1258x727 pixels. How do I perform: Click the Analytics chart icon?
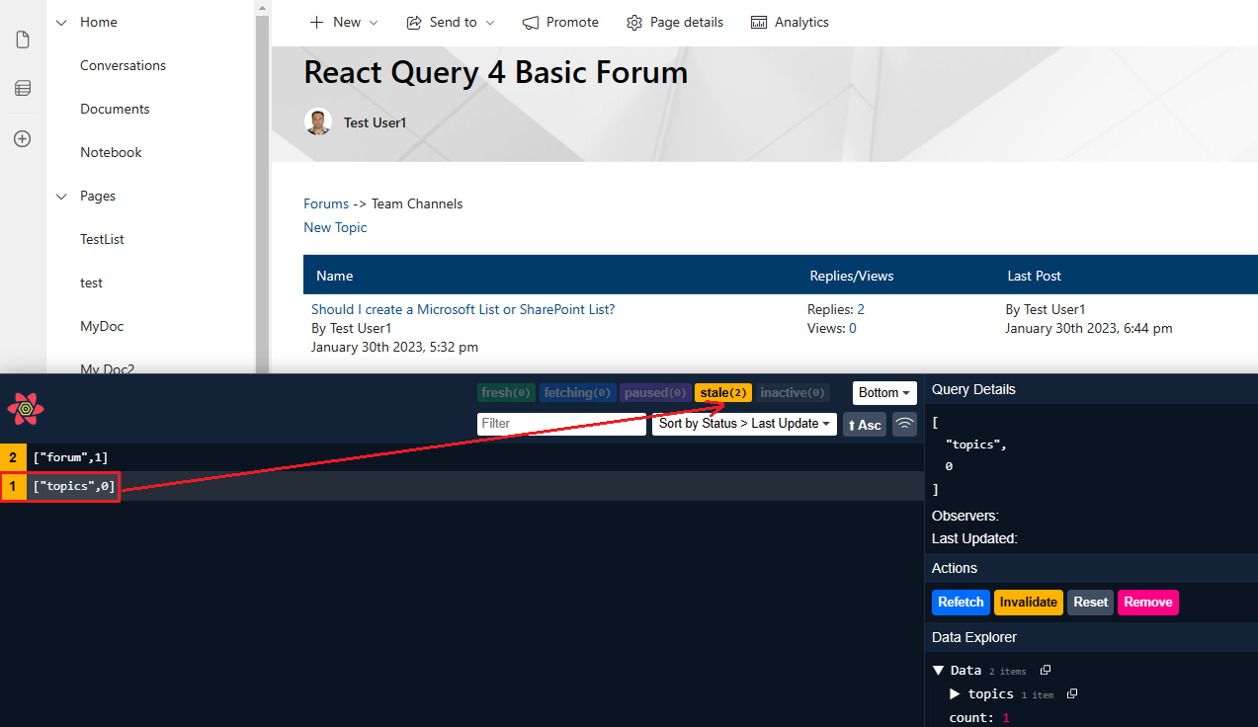tap(759, 23)
